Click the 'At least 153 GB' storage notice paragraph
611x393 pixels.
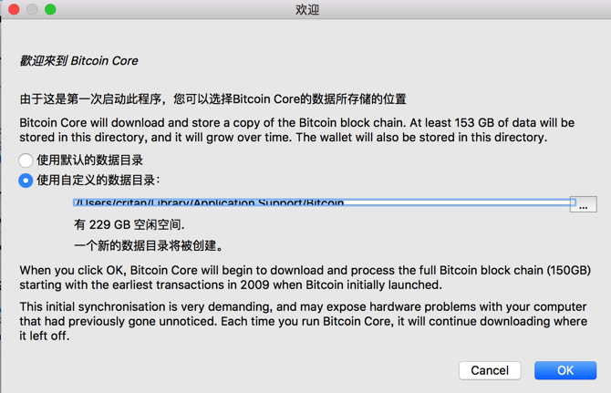point(296,130)
